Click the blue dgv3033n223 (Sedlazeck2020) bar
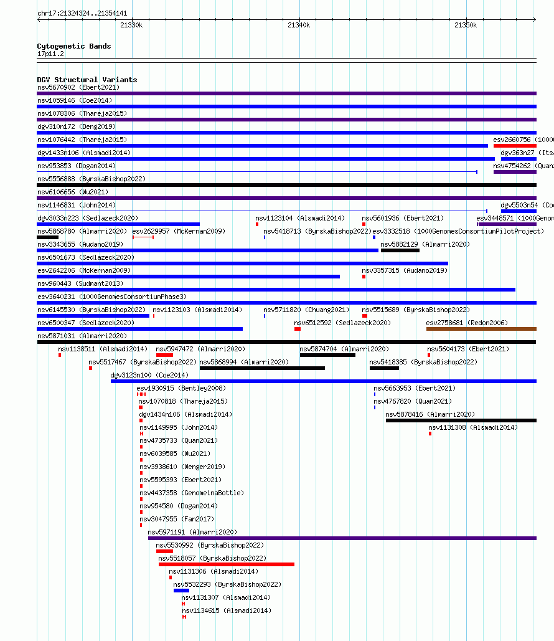The image size is (554, 641). tap(118, 224)
